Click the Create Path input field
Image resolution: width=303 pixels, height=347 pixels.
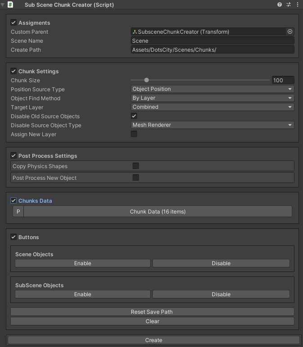click(x=213, y=49)
